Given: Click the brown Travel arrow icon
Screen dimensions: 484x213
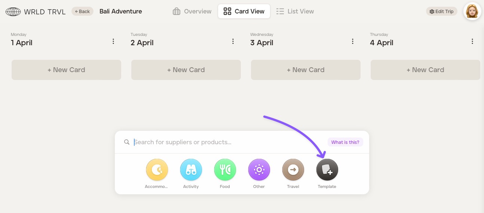Looking at the screenshot, I should [293, 170].
